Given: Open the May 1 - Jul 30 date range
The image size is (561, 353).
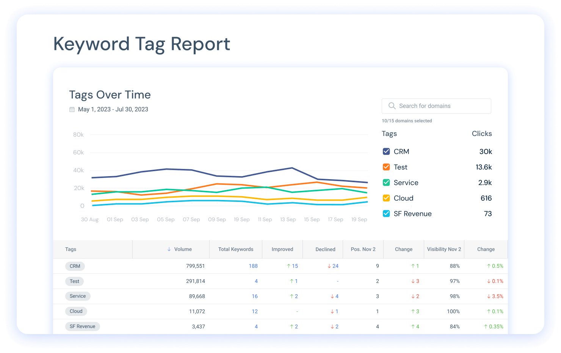Looking at the screenshot, I should pos(113,109).
